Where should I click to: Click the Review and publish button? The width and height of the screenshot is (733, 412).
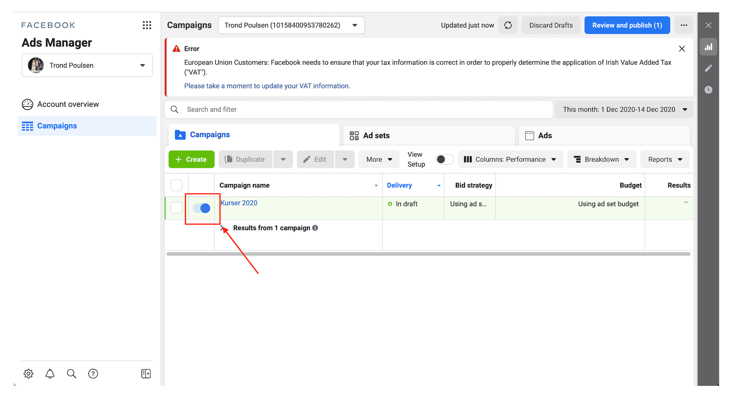(x=627, y=25)
